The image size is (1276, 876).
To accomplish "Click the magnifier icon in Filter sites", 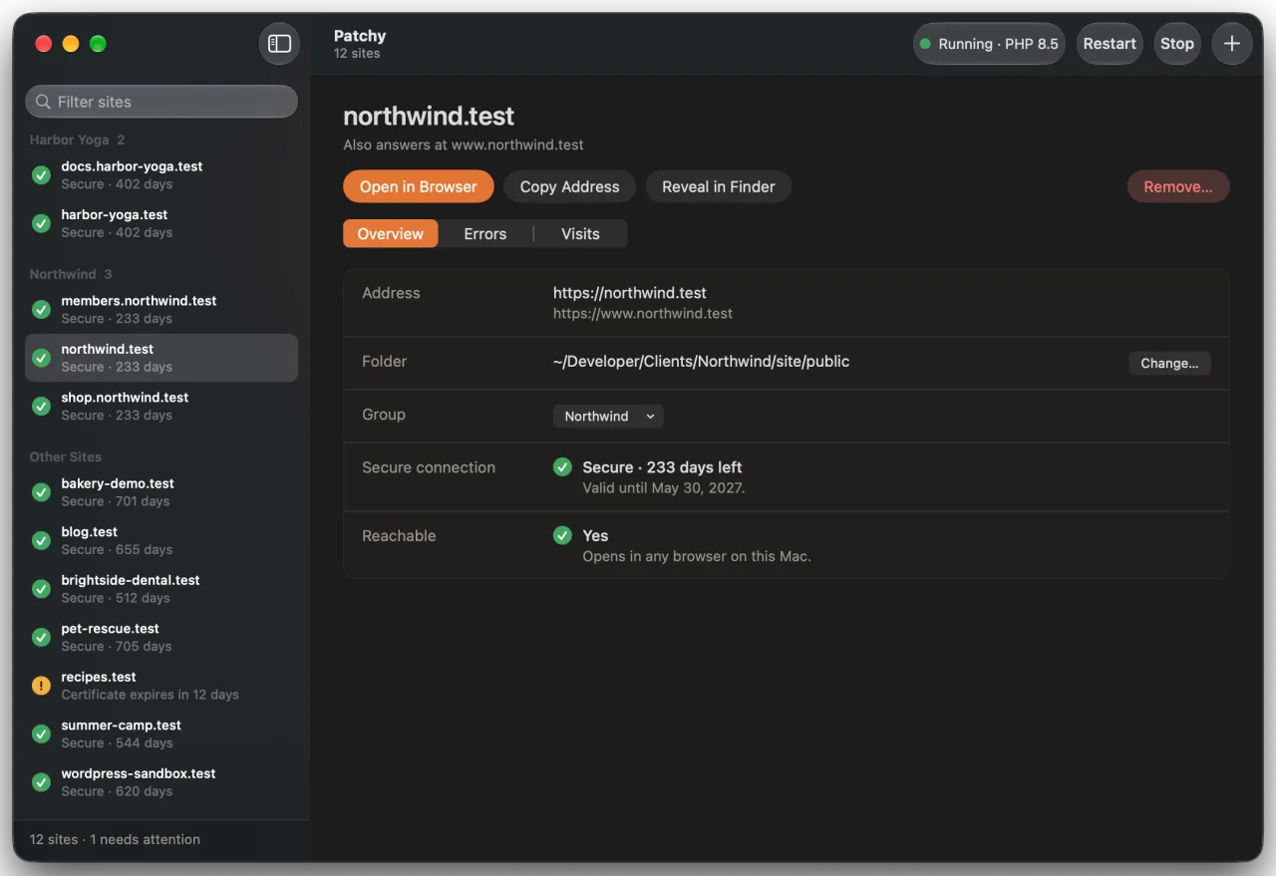I will pos(44,102).
